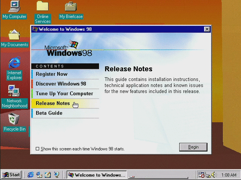Select Register Now in Contents
241x180 pixels.
[65, 74]
